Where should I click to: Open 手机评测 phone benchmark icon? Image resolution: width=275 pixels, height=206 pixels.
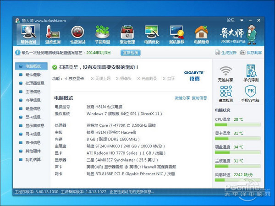click(x=250, y=74)
